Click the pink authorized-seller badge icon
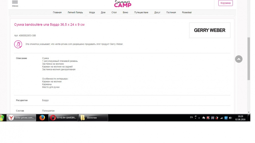 pos(18,44)
